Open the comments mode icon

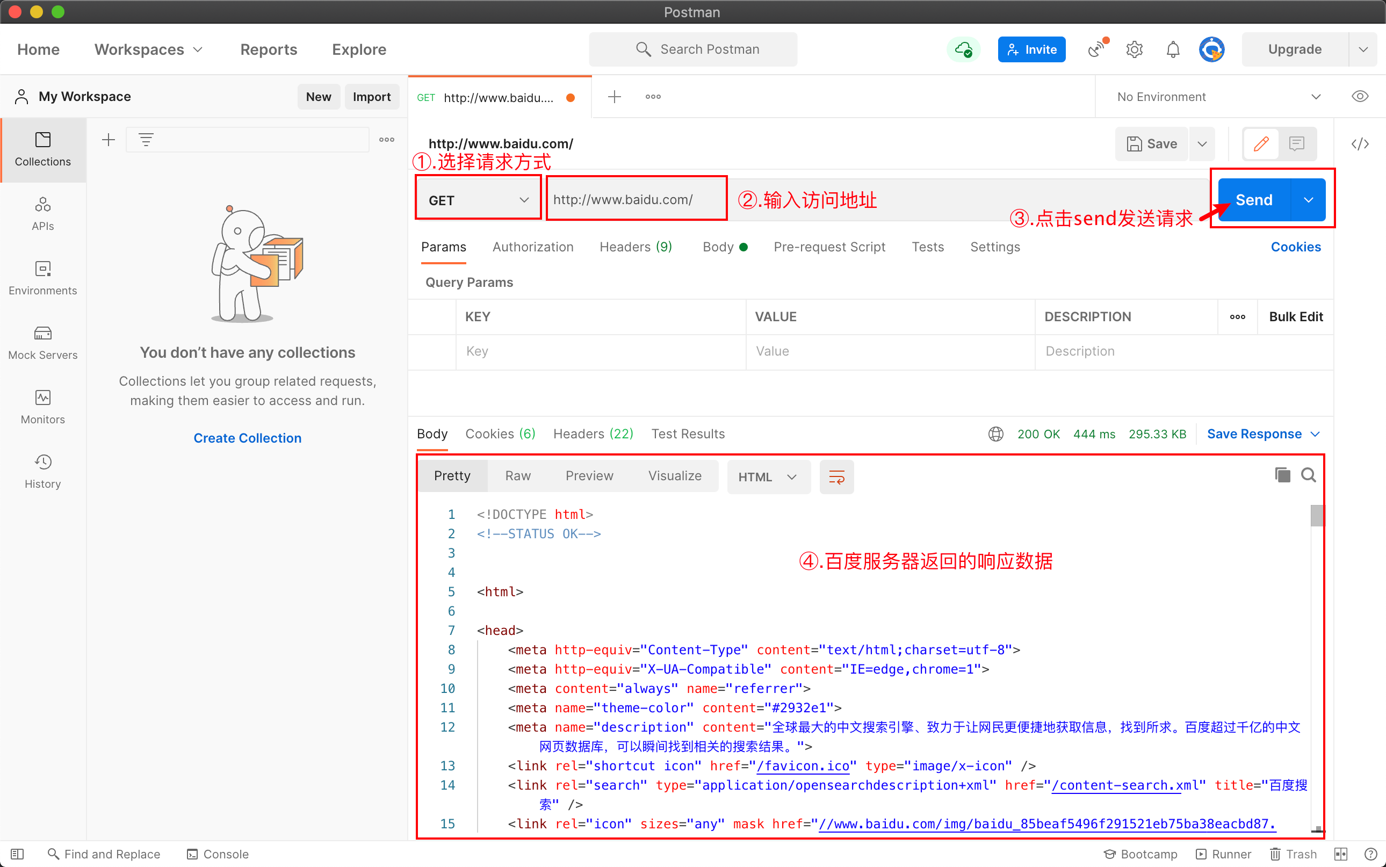[x=1296, y=144]
